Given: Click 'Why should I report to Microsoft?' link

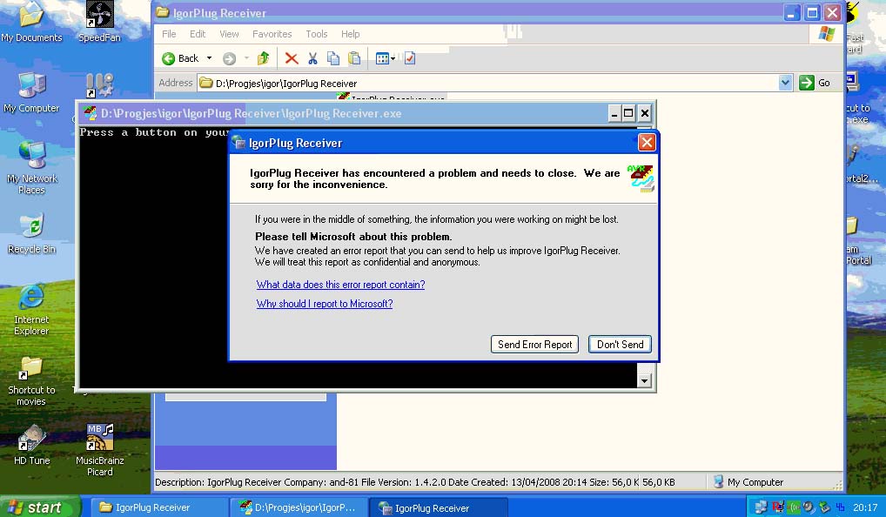Looking at the screenshot, I should [324, 304].
